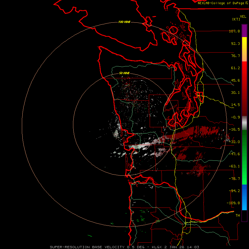Click the green segment of the color bar
Image resolution: width=249 pixels, height=249 pixels.
pyautogui.click(x=244, y=157)
